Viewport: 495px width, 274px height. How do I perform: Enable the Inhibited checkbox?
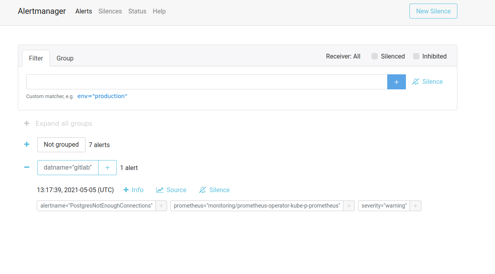coord(416,56)
